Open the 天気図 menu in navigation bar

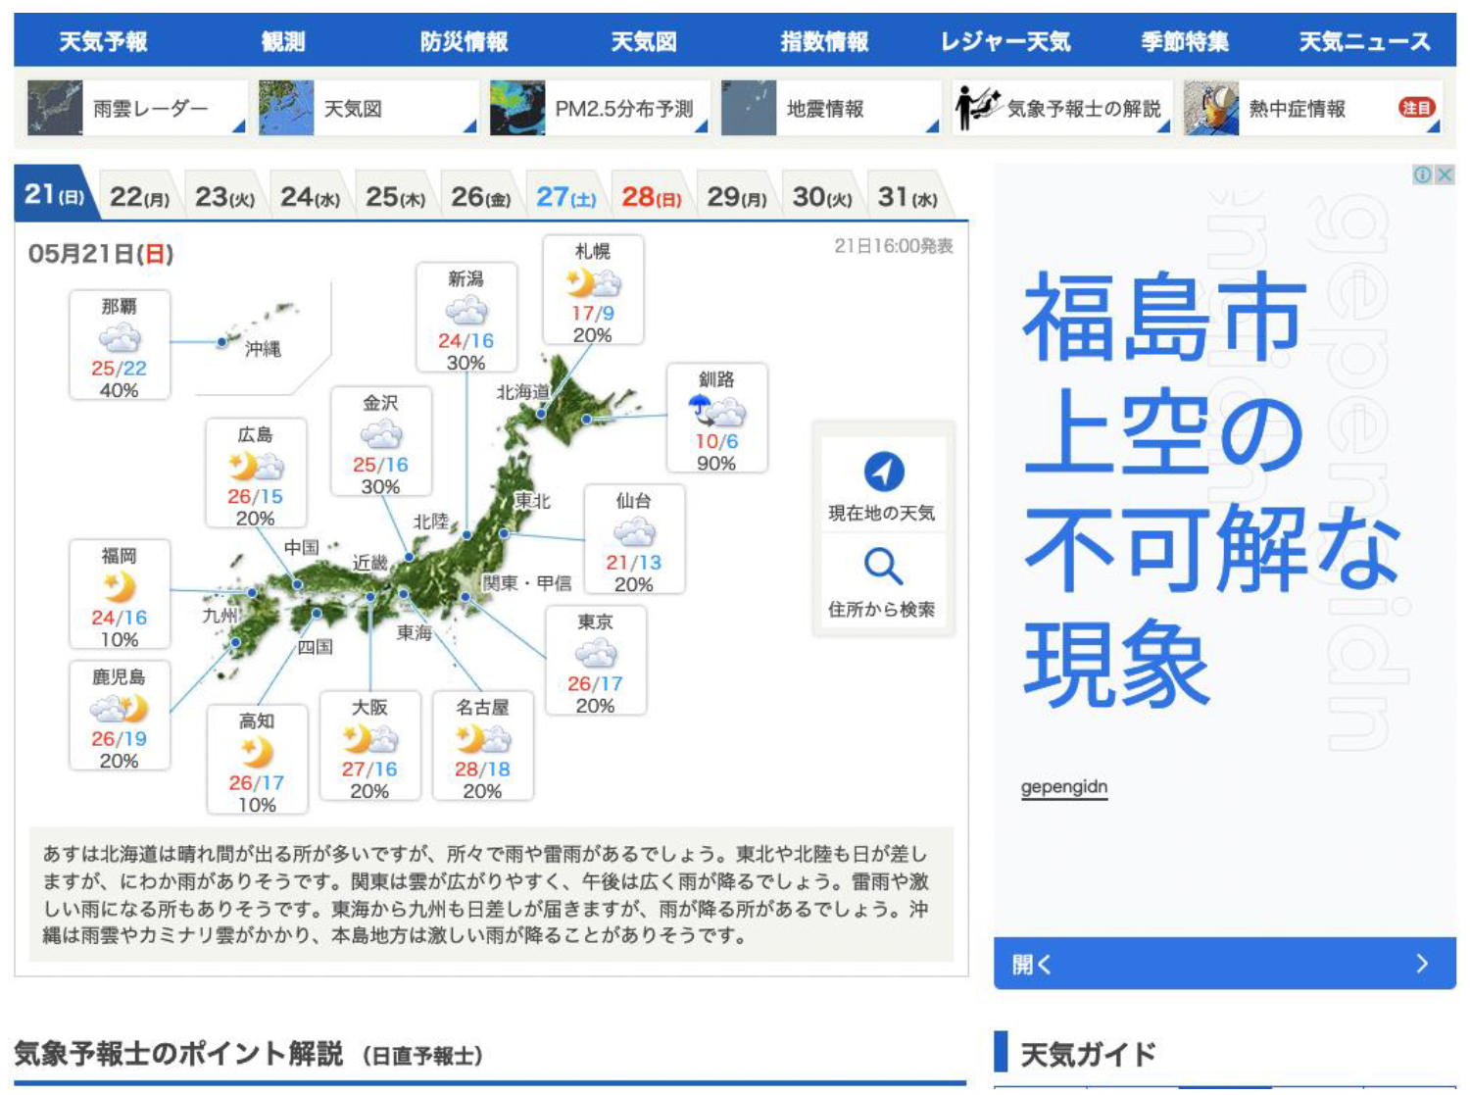click(644, 41)
